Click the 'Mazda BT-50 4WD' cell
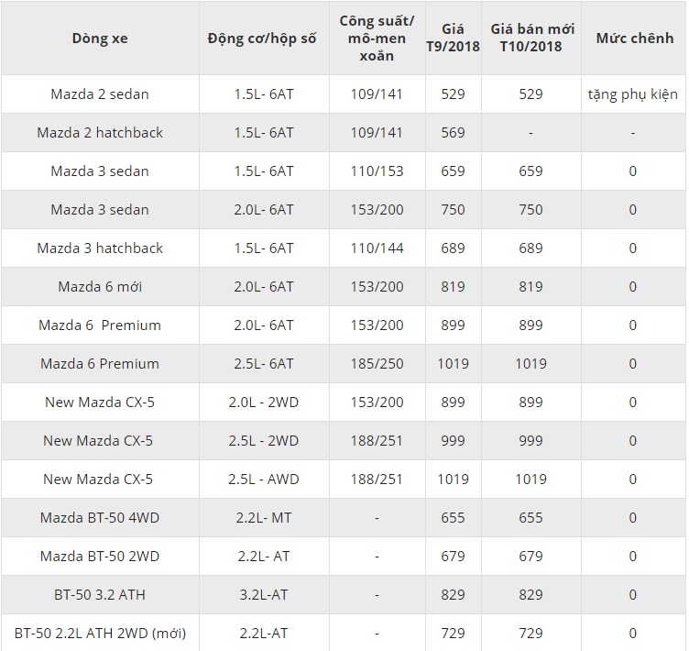 (x=100, y=517)
